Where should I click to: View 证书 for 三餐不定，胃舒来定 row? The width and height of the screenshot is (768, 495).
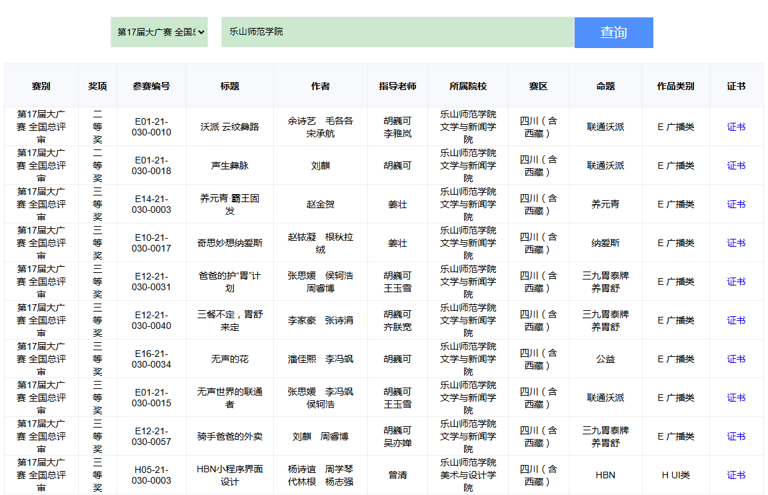tap(736, 320)
